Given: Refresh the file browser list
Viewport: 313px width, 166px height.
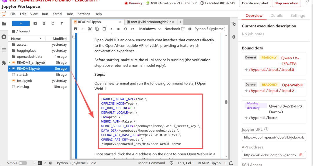Looking at the screenshot, I should tap(53, 23).
